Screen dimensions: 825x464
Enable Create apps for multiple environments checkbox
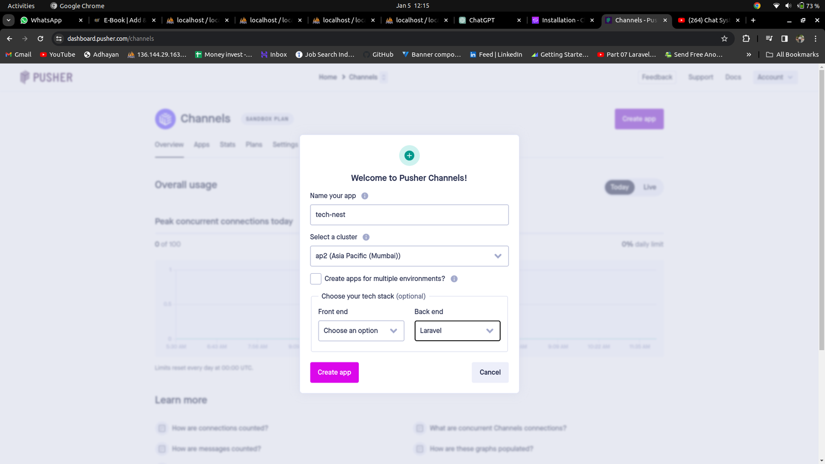coord(316,279)
